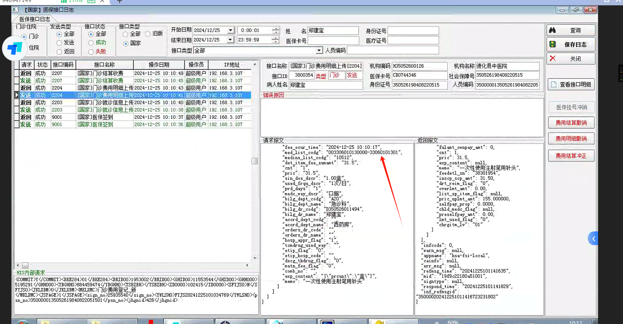Viewport: 623px width, 324px height.
Task: Set 发送类型 to 全部
Action: [59, 34]
